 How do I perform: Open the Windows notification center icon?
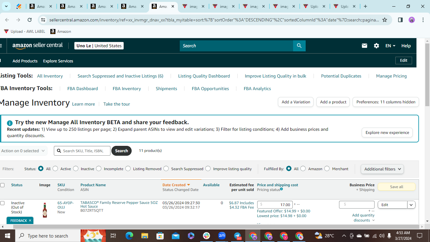pyautogui.click(x=420, y=236)
